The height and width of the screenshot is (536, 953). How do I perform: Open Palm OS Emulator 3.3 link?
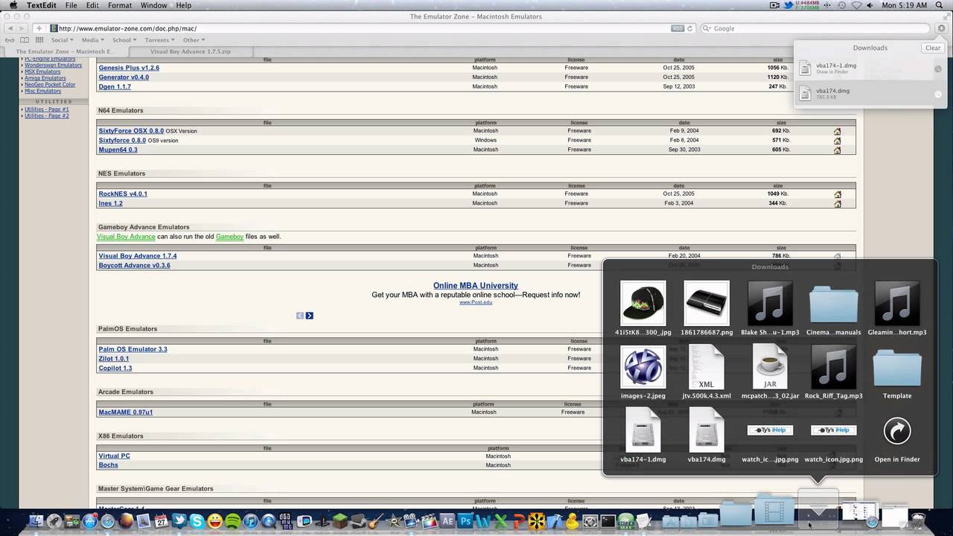coord(133,349)
